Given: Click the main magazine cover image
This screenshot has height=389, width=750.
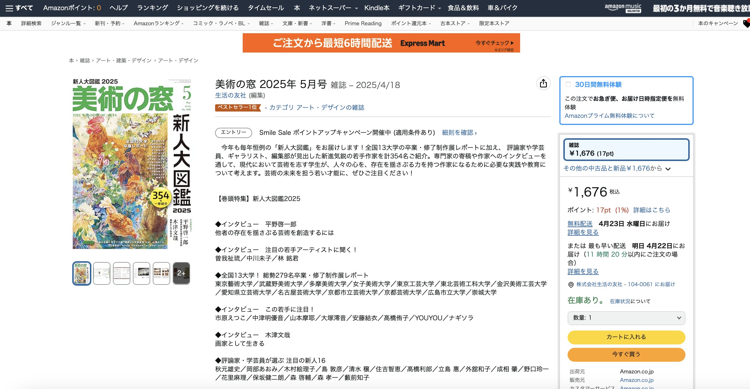Looking at the screenshot, I should pos(132,164).
